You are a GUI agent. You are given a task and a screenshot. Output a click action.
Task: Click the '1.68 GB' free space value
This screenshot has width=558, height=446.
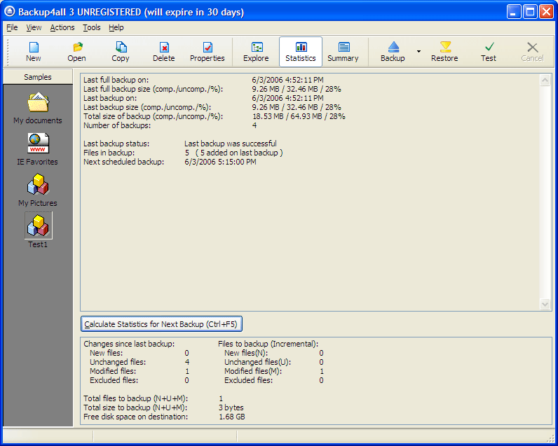pyautogui.click(x=232, y=417)
